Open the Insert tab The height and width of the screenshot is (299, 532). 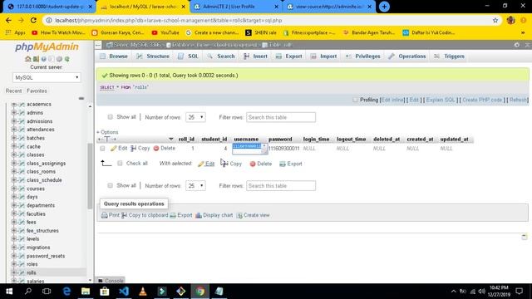(255, 56)
